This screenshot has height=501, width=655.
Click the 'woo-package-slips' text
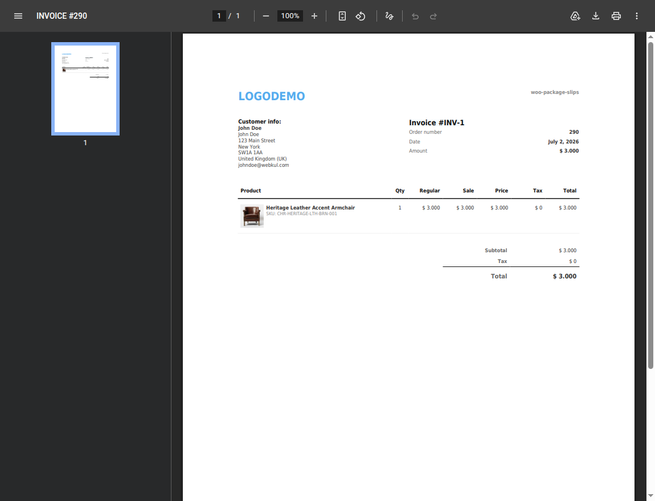[x=555, y=92]
